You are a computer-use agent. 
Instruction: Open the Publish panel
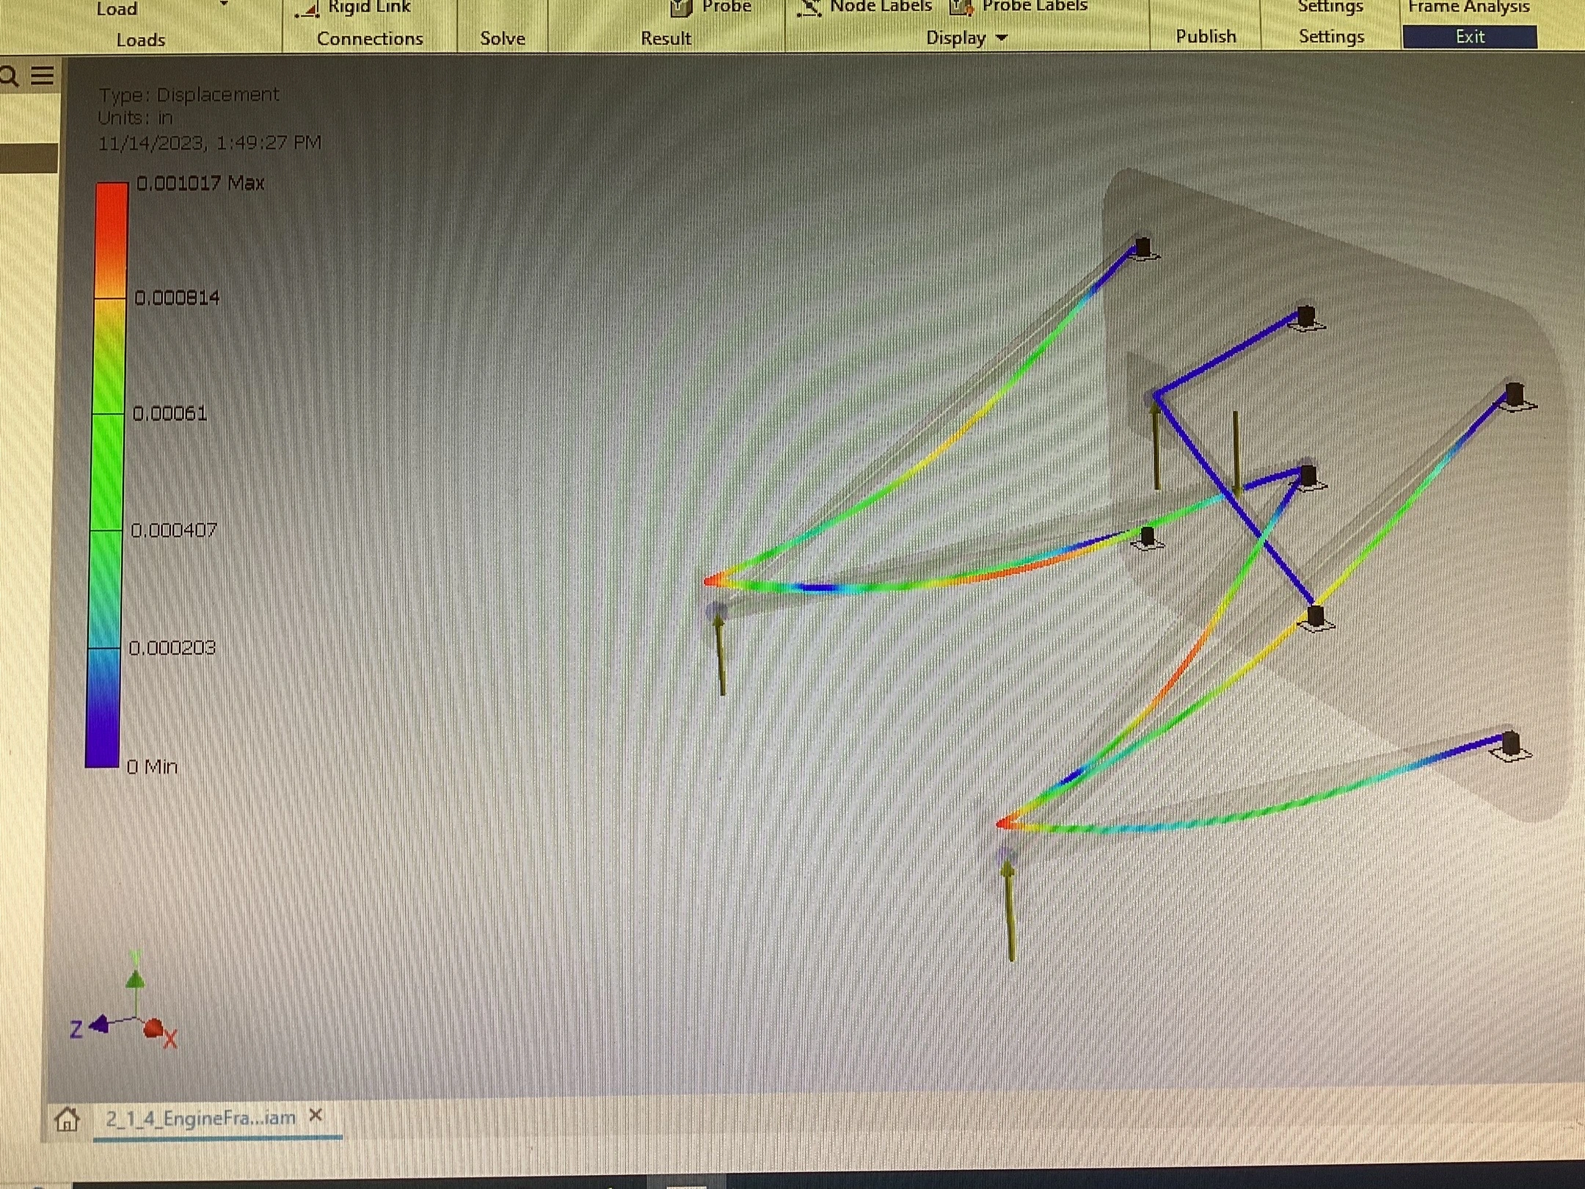tap(1206, 36)
